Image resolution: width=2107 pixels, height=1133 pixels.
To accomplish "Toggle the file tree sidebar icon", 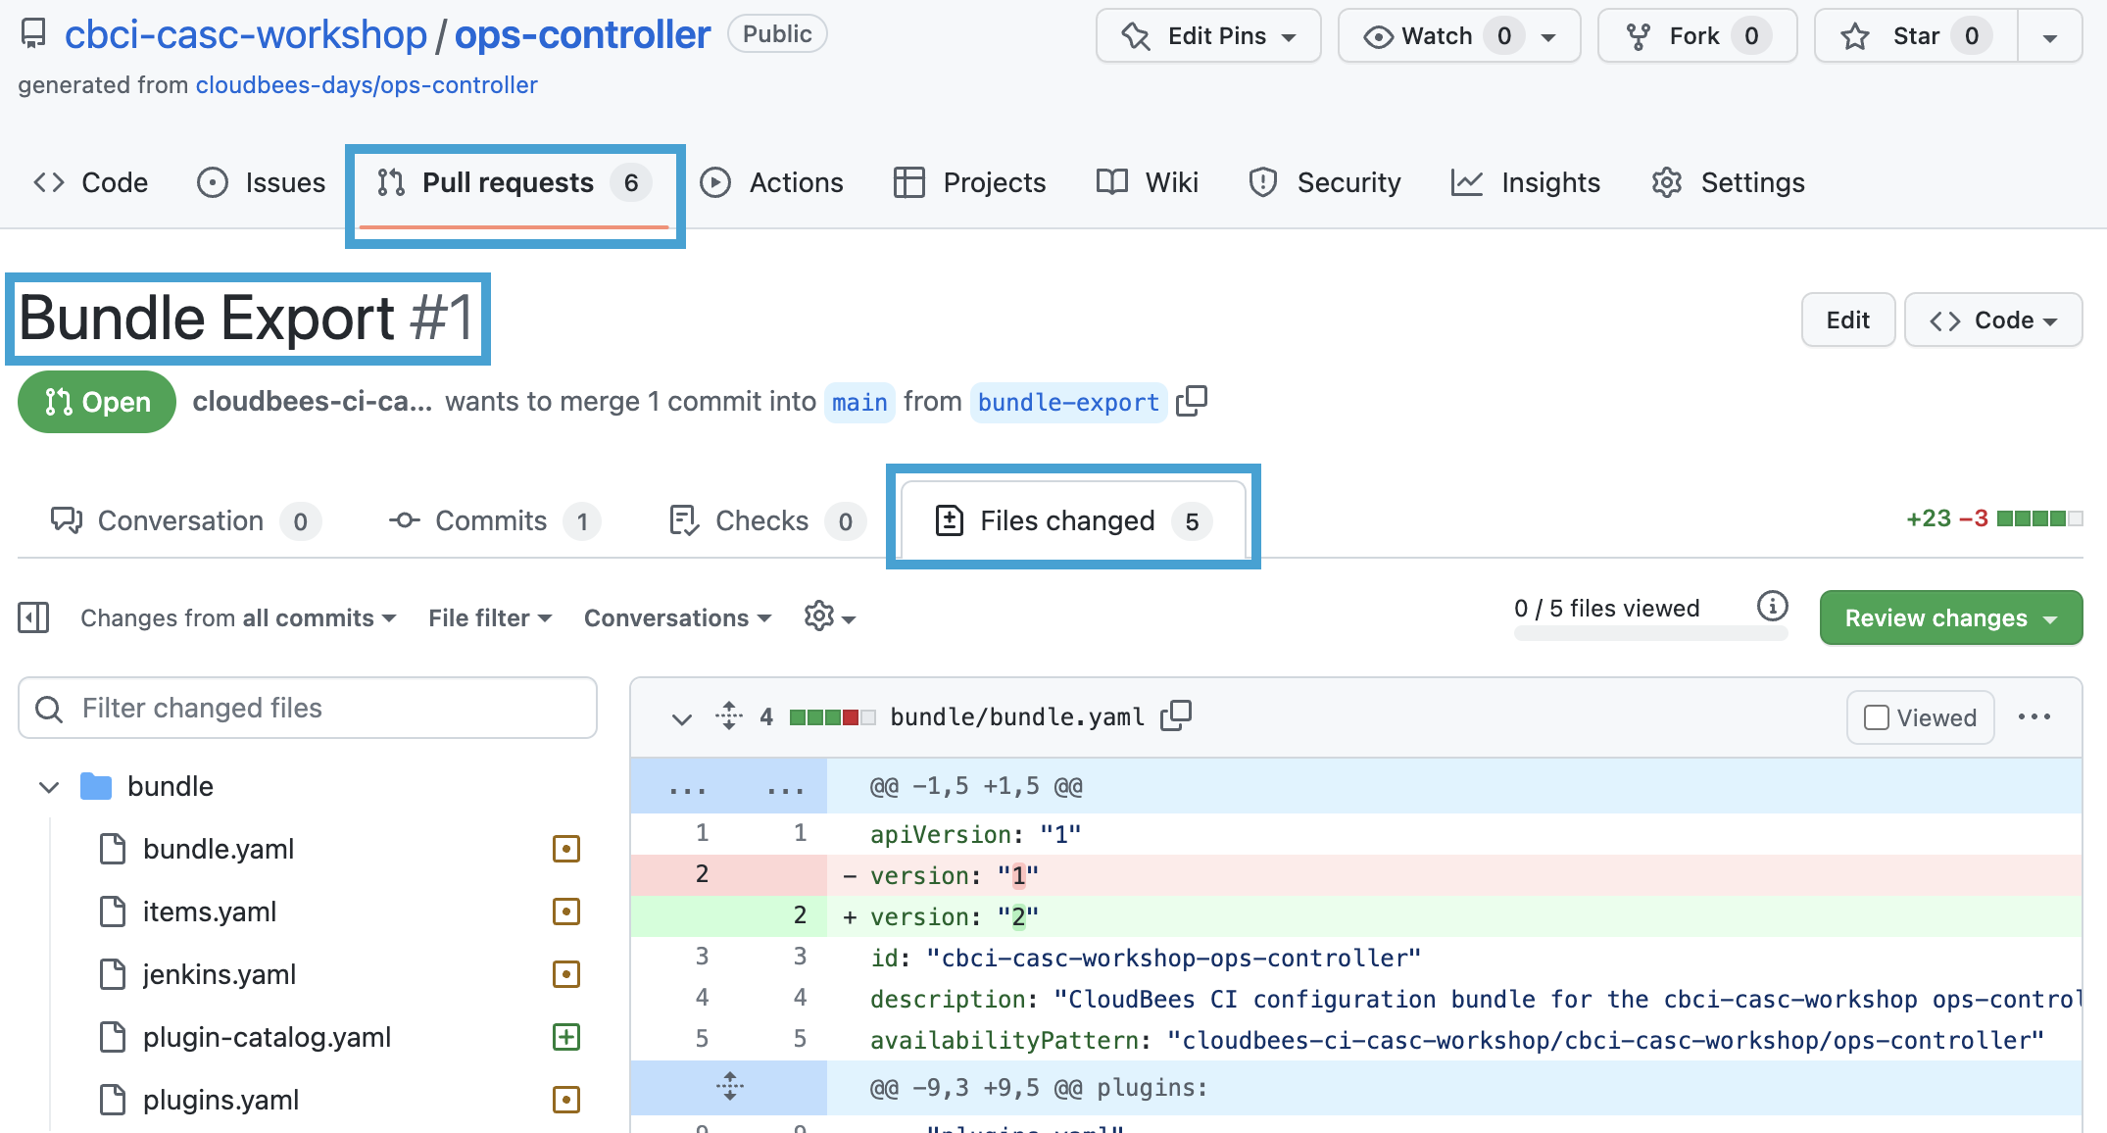I will point(33,617).
